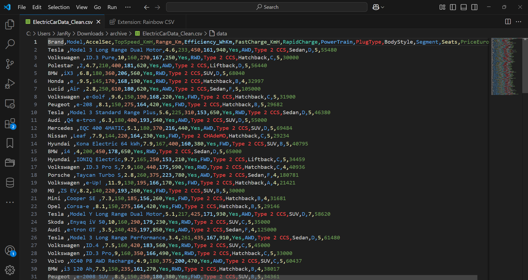The height and width of the screenshot is (280, 528).
Task: Open editor More Actions ellipsis
Action: coord(519,22)
